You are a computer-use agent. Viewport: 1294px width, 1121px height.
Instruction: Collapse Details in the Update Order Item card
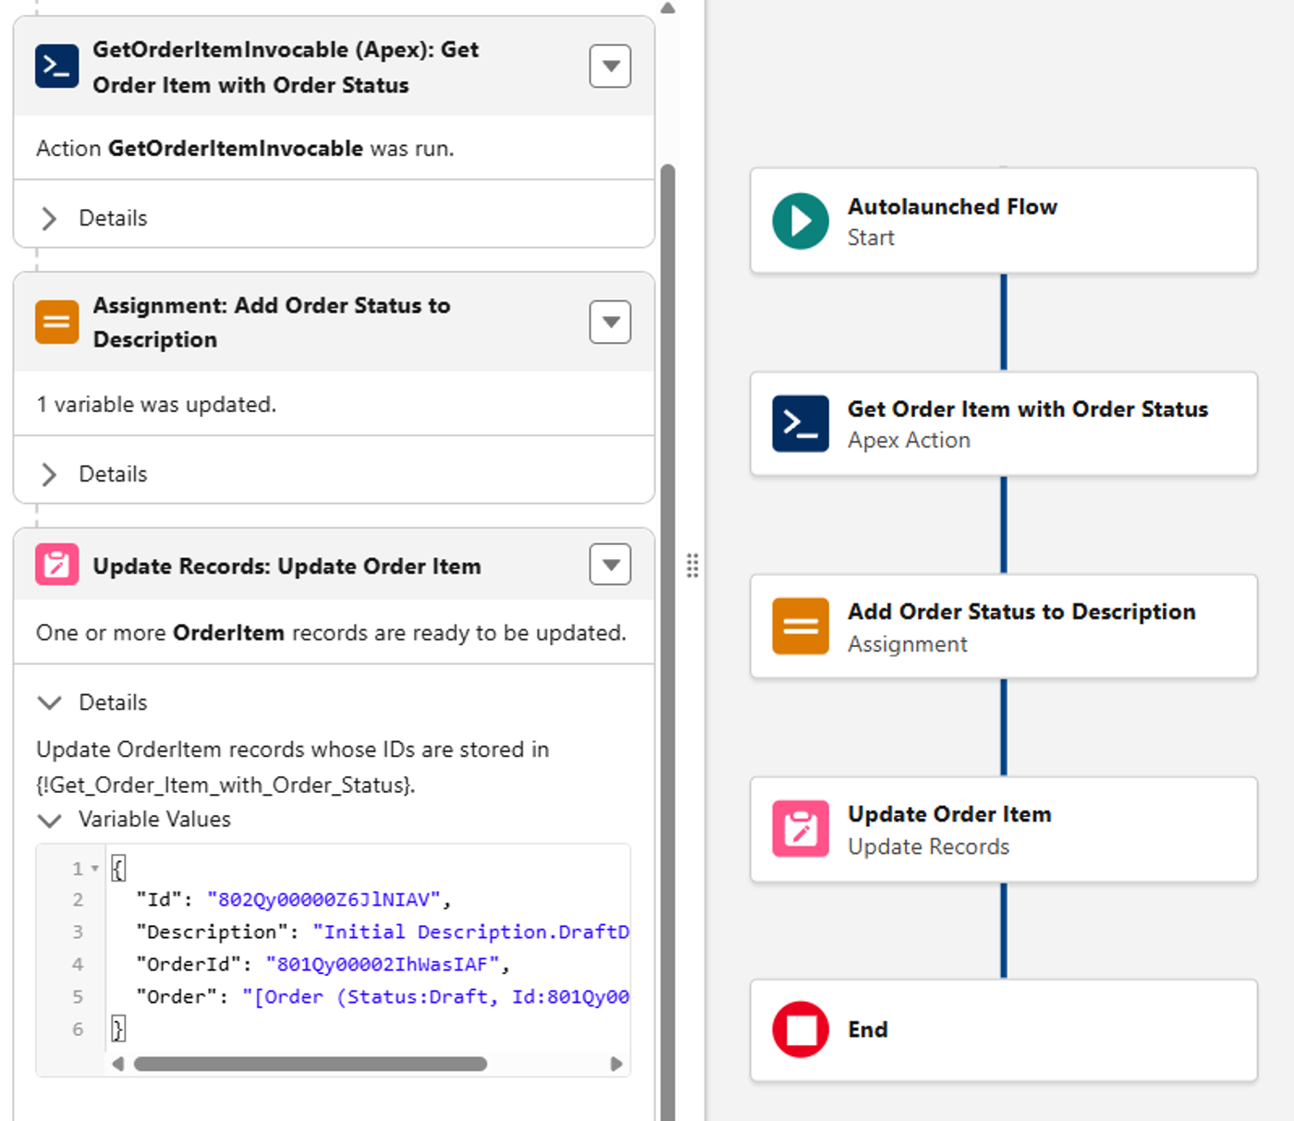(x=49, y=702)
